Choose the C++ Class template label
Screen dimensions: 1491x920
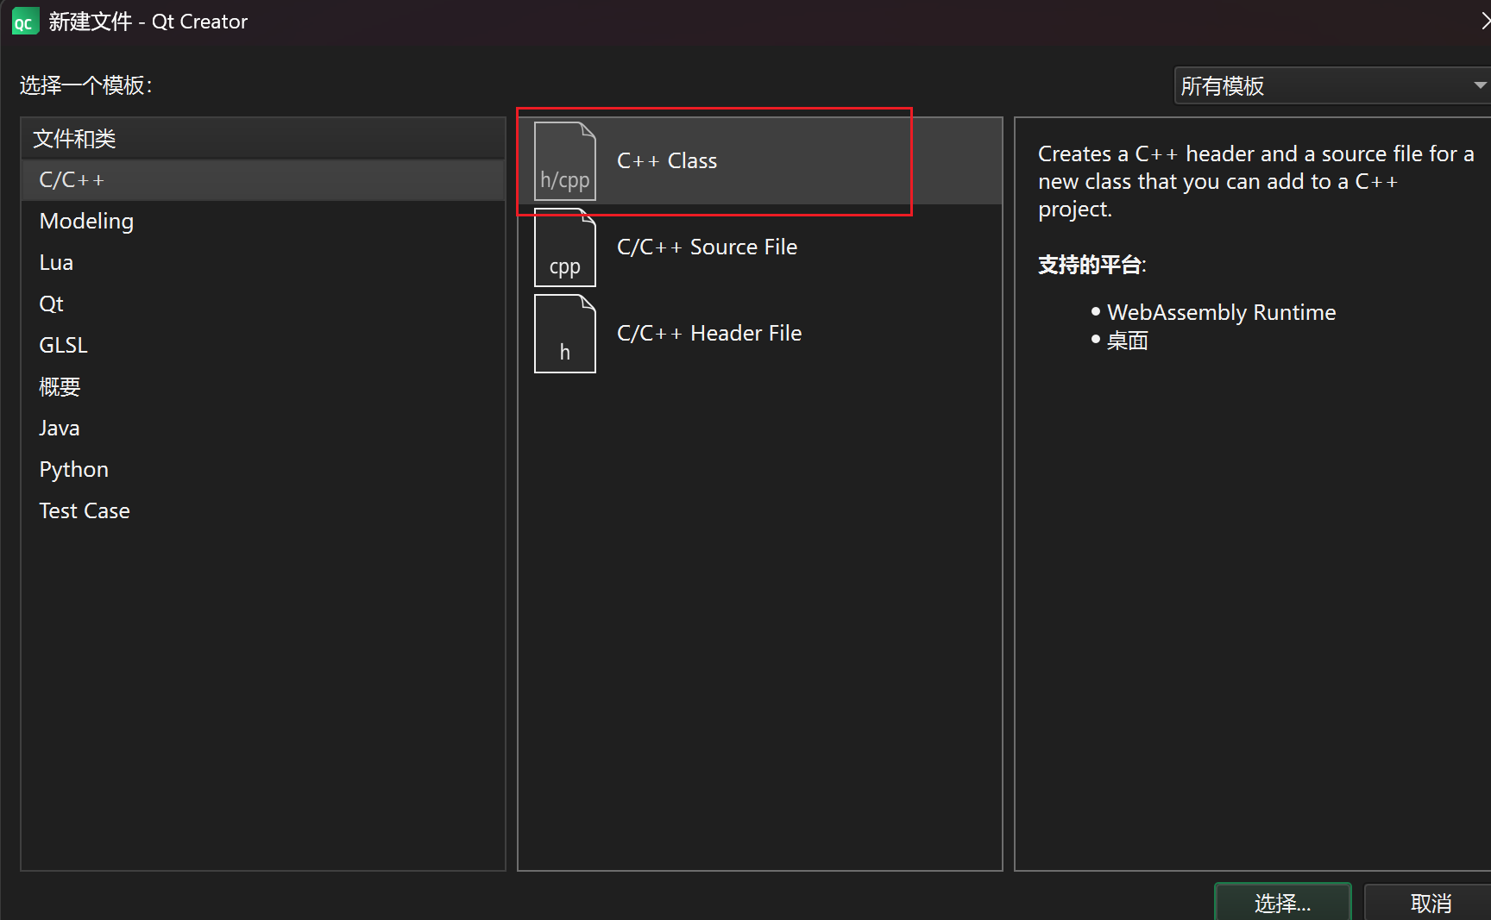tap(667, 161)
